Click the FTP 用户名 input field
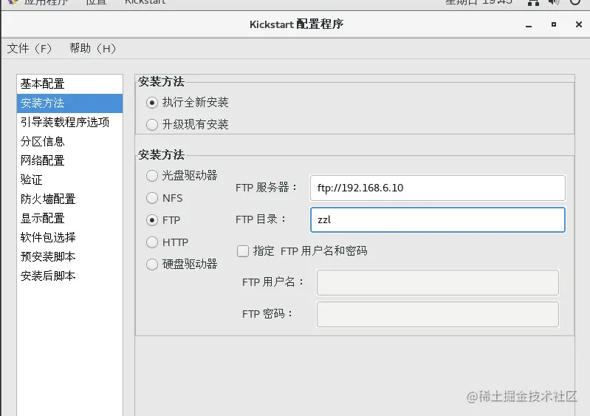 tap(438, 282)
